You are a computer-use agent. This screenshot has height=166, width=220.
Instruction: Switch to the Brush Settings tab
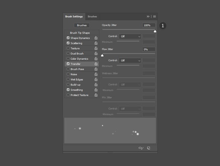pyautogui.click(x=74, y=16)
